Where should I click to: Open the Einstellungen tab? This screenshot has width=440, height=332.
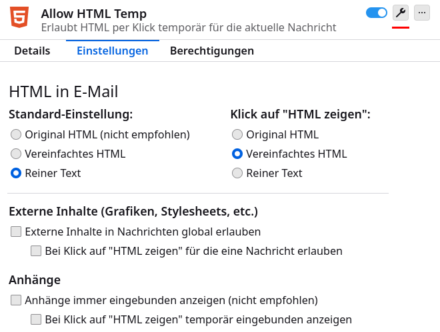pos(113,51)
